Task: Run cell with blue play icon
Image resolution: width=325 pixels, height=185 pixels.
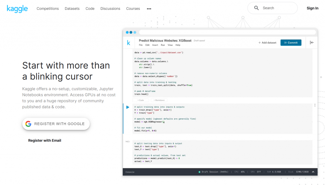Action: point(128,107)
